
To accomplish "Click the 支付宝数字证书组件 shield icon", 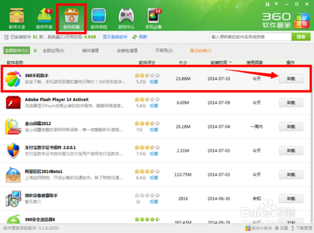I will (13, 151).
